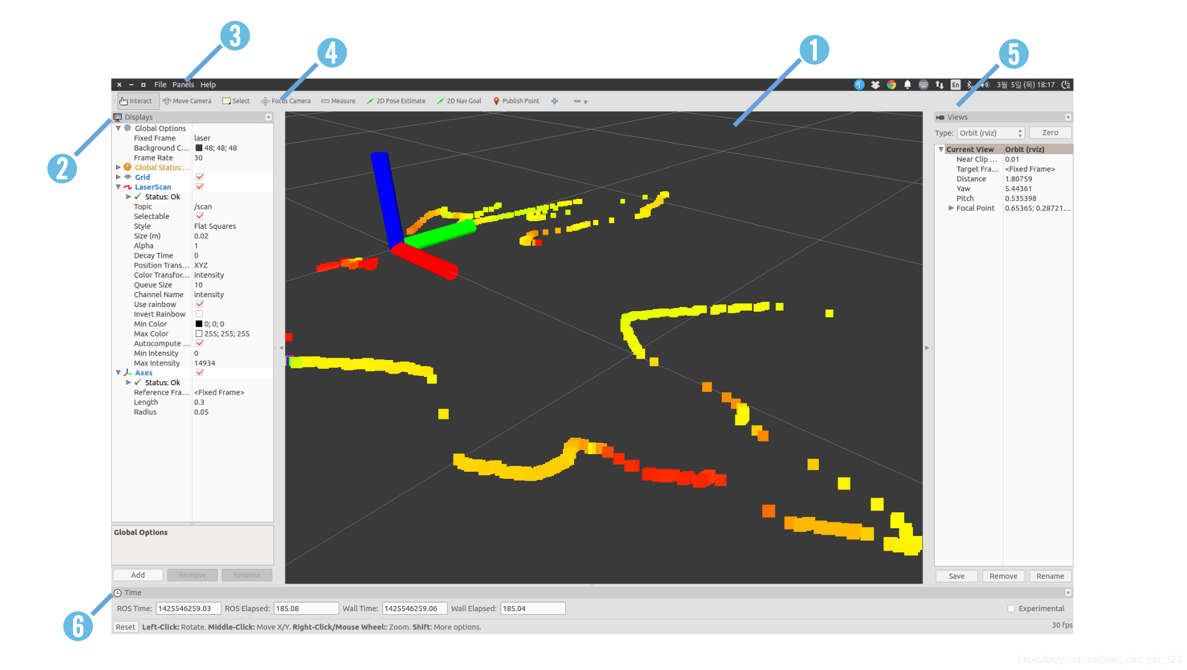This screenshot has width=1187, height=670.
Task: Open the File menu
Action: coord(160,85)
